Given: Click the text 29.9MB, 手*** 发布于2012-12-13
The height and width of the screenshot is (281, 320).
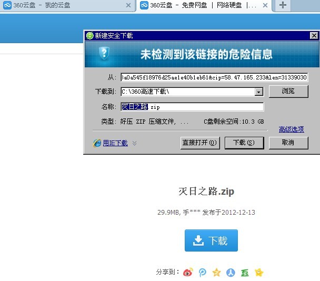Looking at the screenshot, I should click(x=206, y=213).
